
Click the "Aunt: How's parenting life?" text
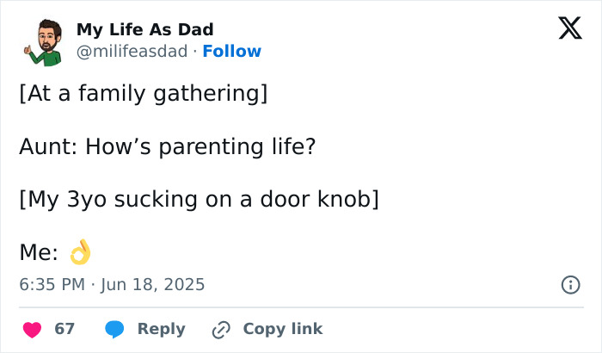(168, 146)
